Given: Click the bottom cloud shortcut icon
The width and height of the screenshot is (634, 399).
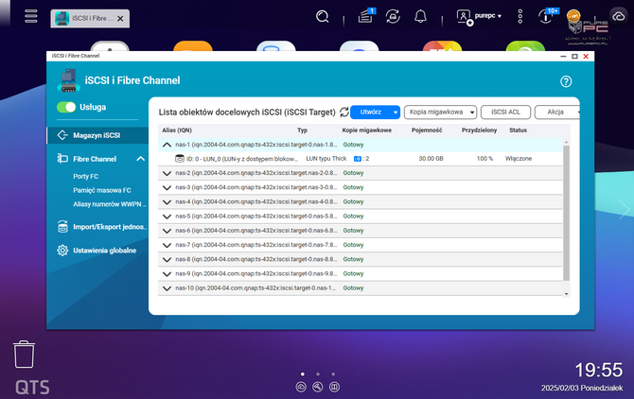Looking at the screenshot, I should pyautogui.click(x=301, y=387).
